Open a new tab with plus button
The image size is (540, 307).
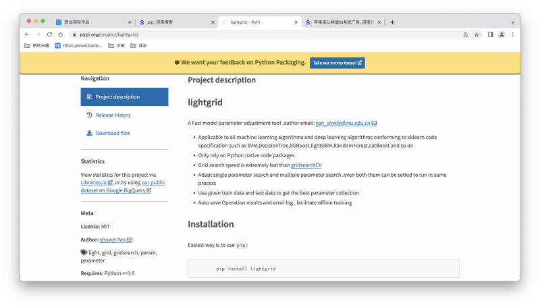(392, 22)
